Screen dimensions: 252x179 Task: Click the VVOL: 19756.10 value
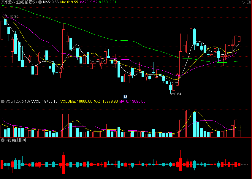[44, 102]
